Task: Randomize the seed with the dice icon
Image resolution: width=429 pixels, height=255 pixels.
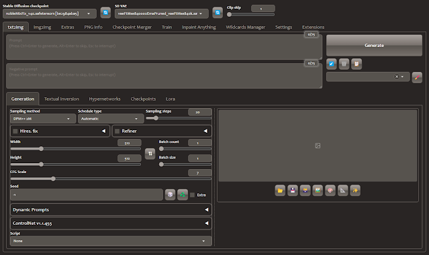Action: (170, 195)
